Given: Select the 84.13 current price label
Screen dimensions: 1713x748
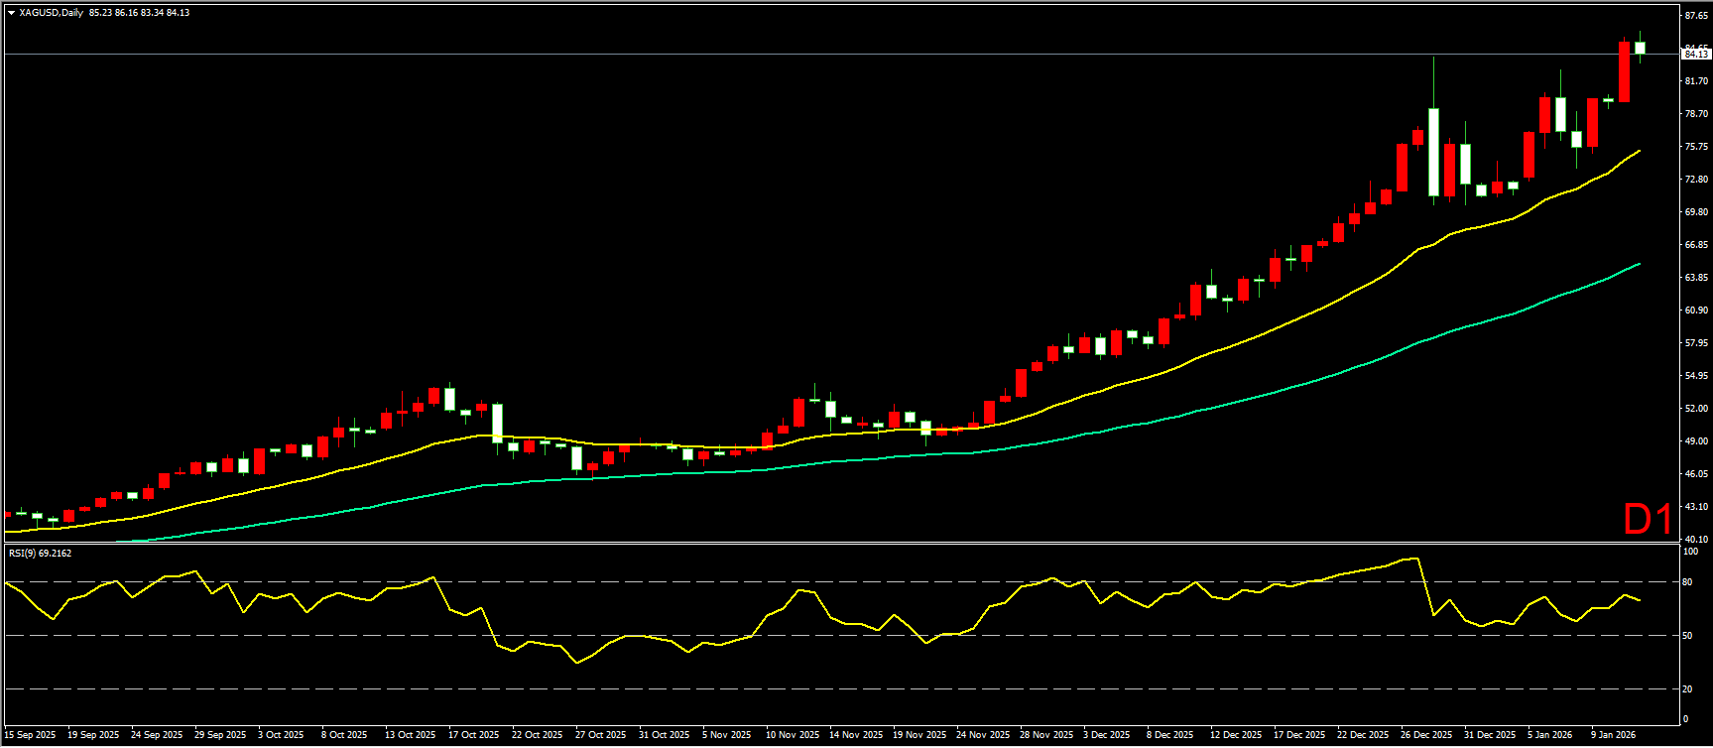Looking at the screenshot, I should coord(1695,54).
